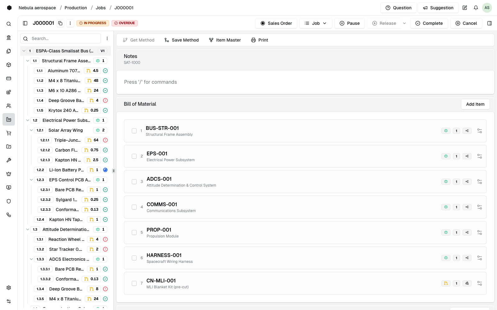
Task: Open Item Master from the toolbar
Action: tap(225, 40)
